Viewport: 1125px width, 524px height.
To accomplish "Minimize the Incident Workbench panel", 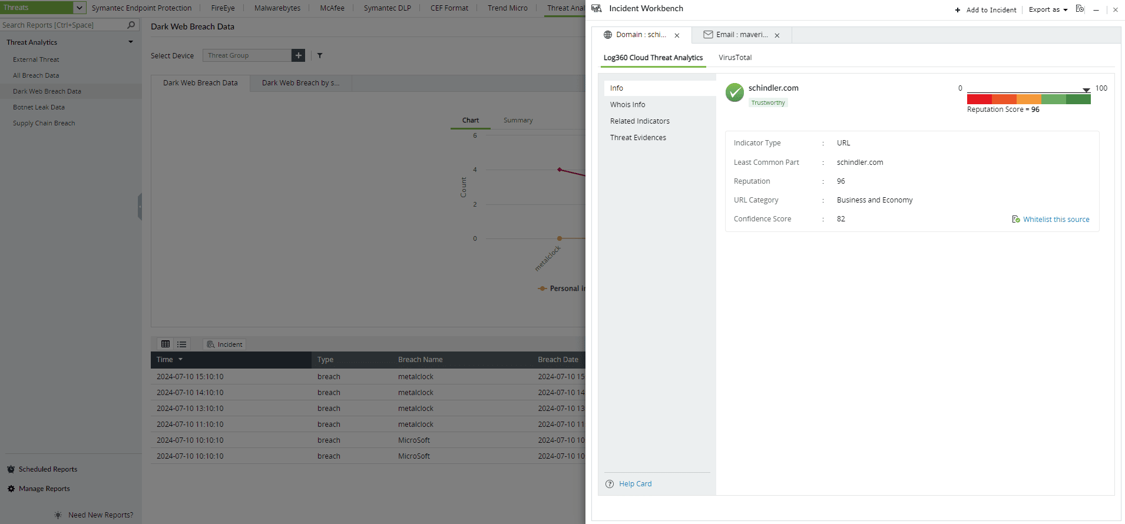I will coord(1096,10).
